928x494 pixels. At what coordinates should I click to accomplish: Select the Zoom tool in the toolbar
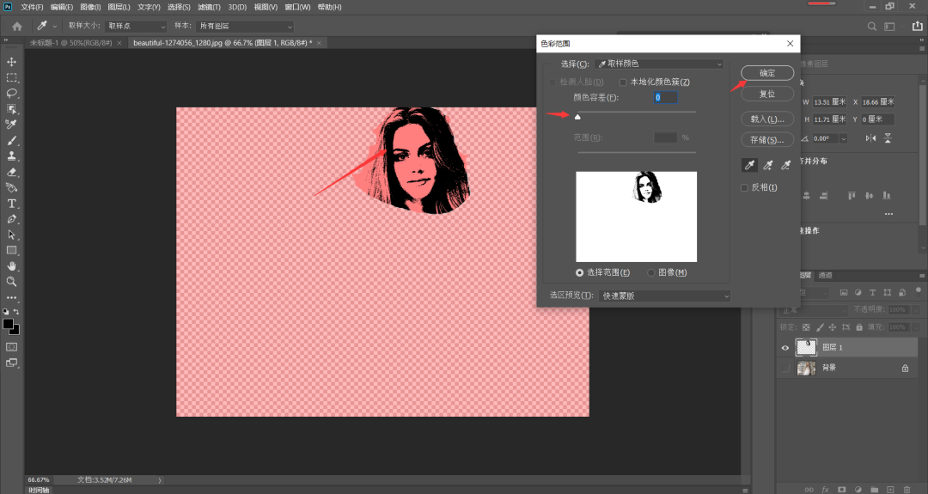coord(12,281)
